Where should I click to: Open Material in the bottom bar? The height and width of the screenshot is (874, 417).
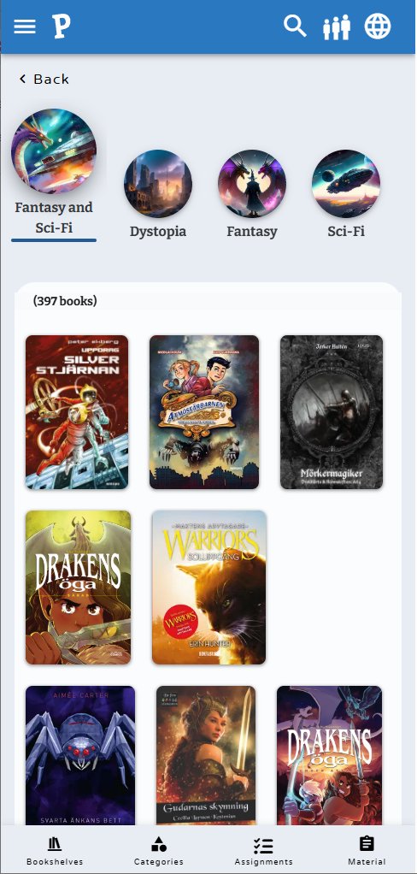coord(367,851)
